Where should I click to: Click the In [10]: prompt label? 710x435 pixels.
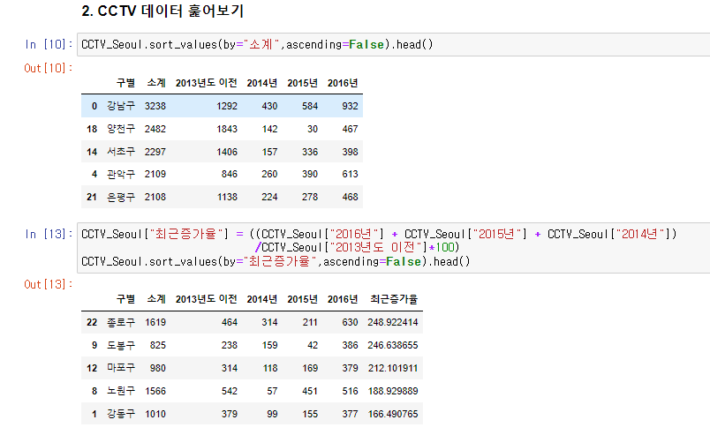click(49, 44)
